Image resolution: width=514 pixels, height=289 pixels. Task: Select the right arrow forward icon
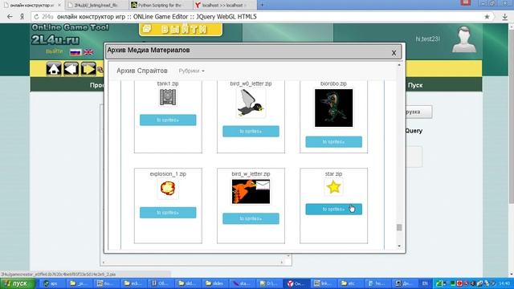pos(88,69)
